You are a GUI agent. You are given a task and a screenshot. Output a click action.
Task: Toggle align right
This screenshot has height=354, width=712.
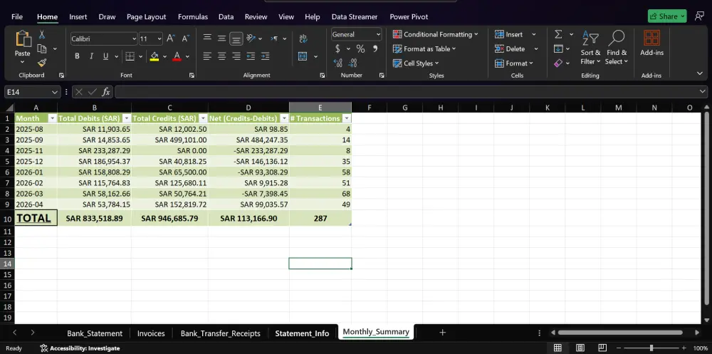coord(236,56)
